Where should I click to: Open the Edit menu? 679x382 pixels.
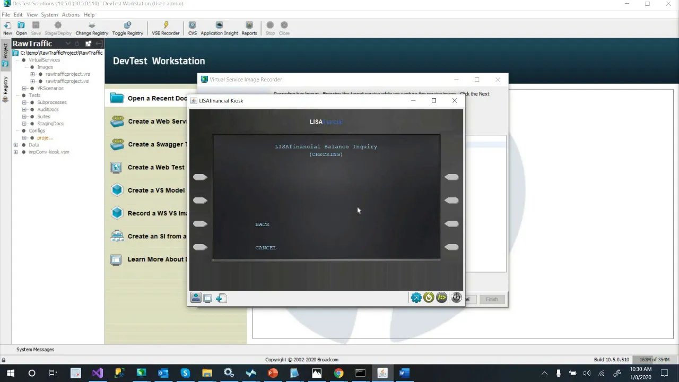18,15
